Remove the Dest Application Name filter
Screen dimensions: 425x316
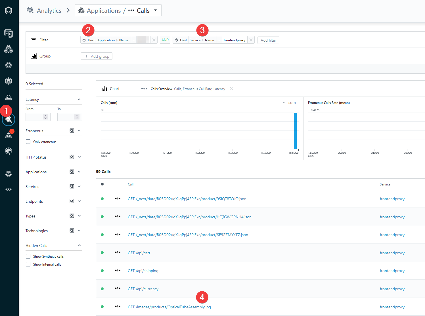click(154, 40)
